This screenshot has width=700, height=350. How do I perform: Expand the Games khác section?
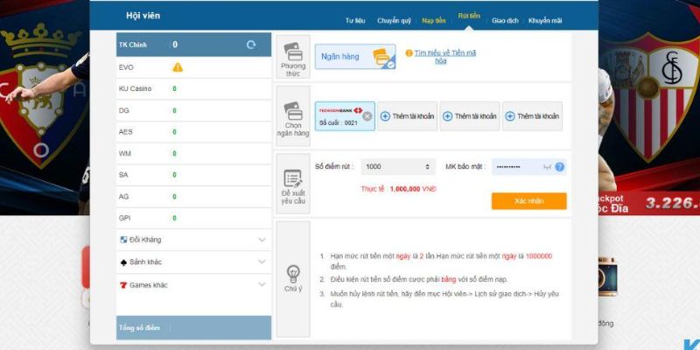pyautogui.click(x=262, y=285)
